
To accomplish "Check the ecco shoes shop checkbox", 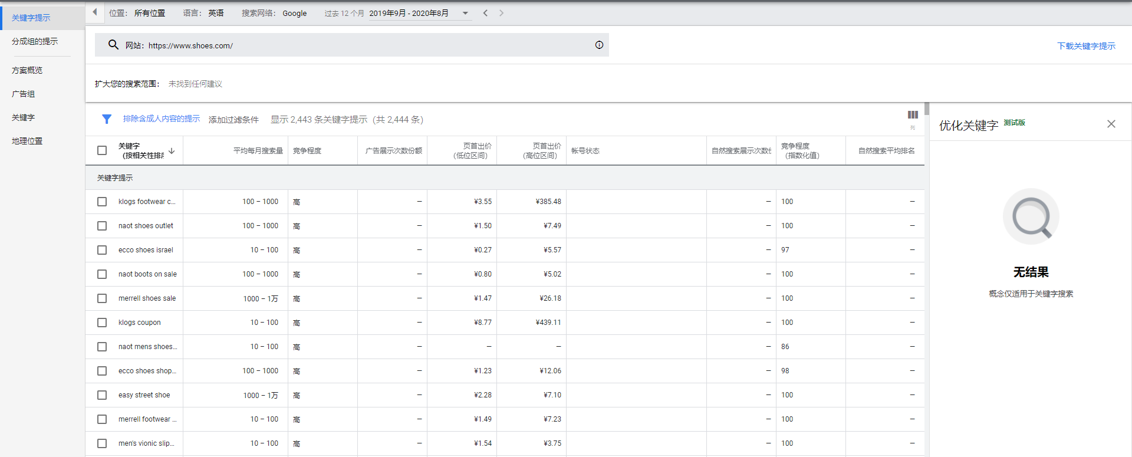I will 102,371.
